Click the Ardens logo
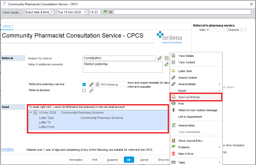Screen dimensions: 256x165 (169, 36)
